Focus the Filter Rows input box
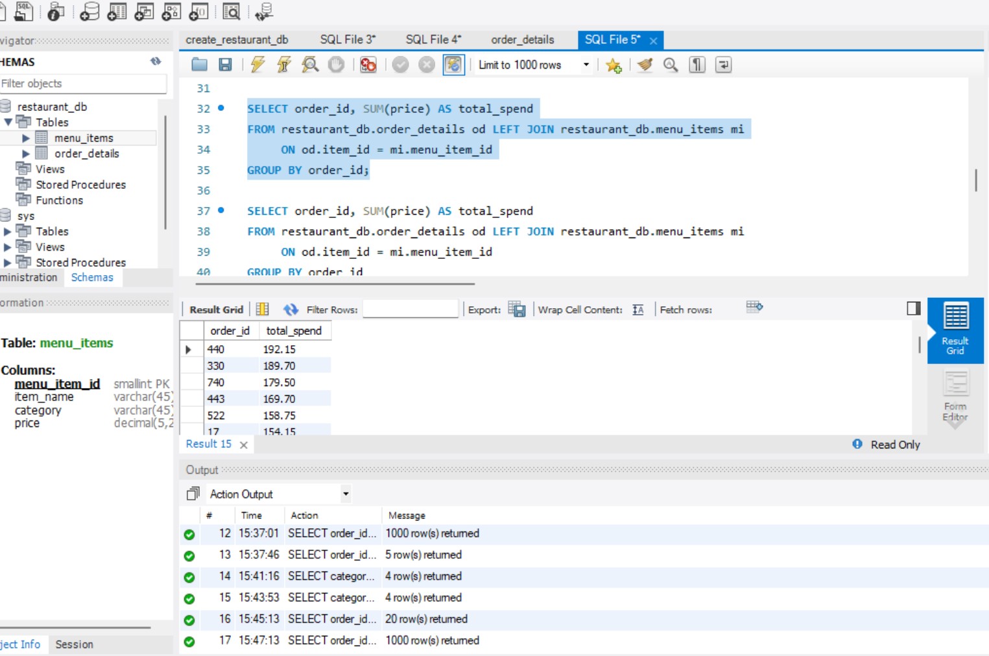This screenshot has width=989, height=656. (410, 310)
